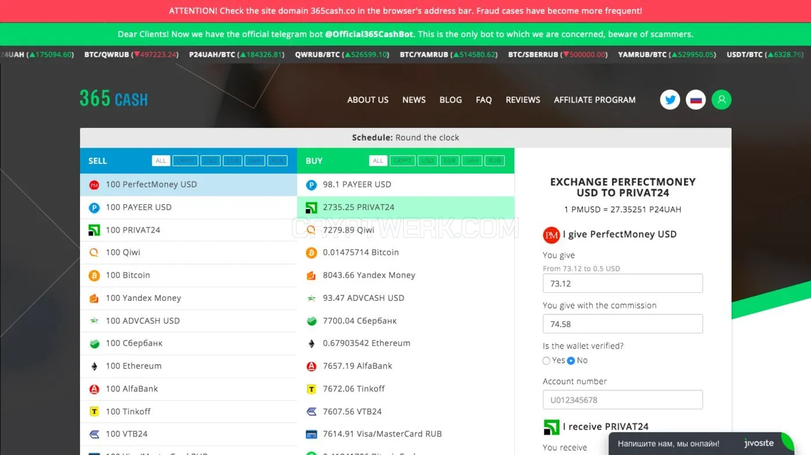Click the ADVCASH icon in the Buy list
811x455 pixels.
pos(311,298)
